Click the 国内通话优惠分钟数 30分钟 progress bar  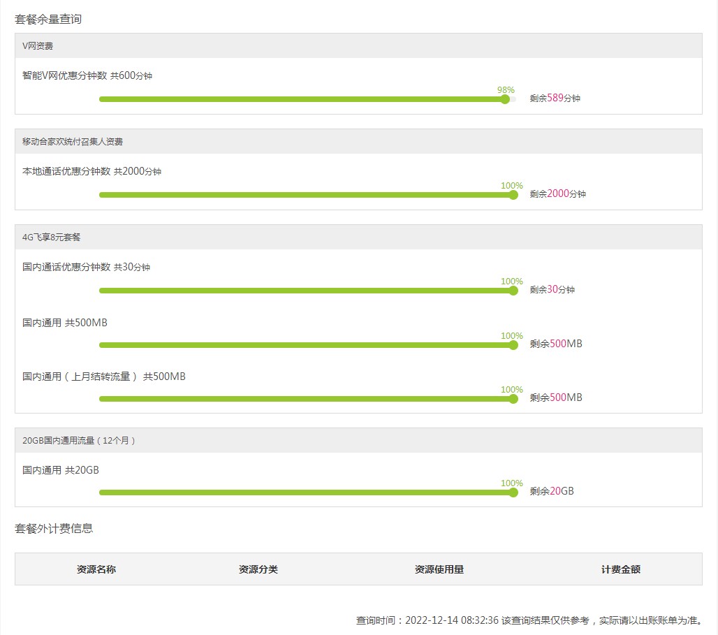(x=306, y=291)
